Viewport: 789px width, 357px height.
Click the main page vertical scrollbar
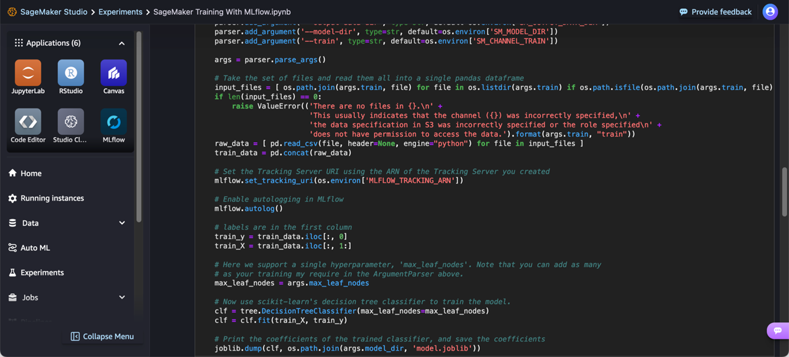tap(784, 192)
